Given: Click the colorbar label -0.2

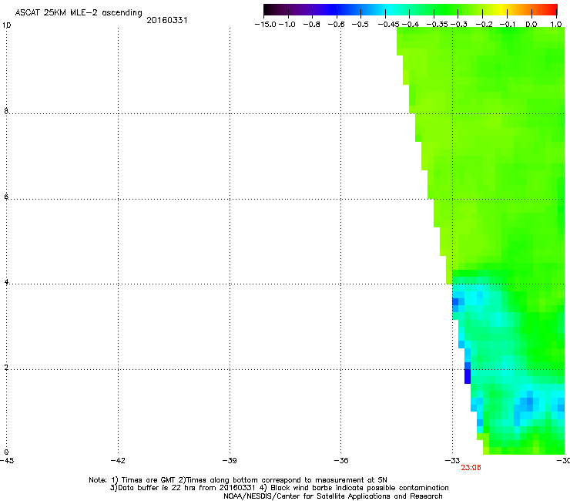Looking at the screenshot, I should [484, 25].
